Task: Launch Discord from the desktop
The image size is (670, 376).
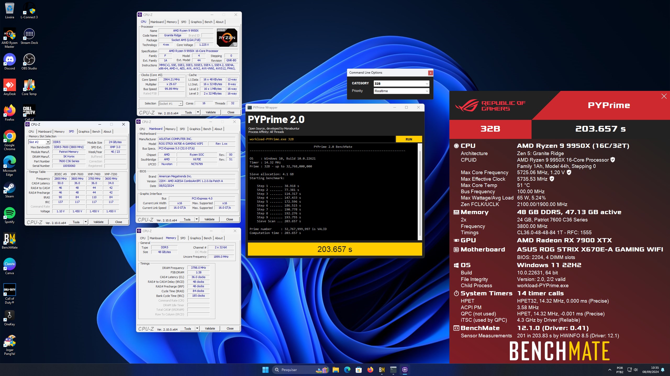Action: [9, 62]
